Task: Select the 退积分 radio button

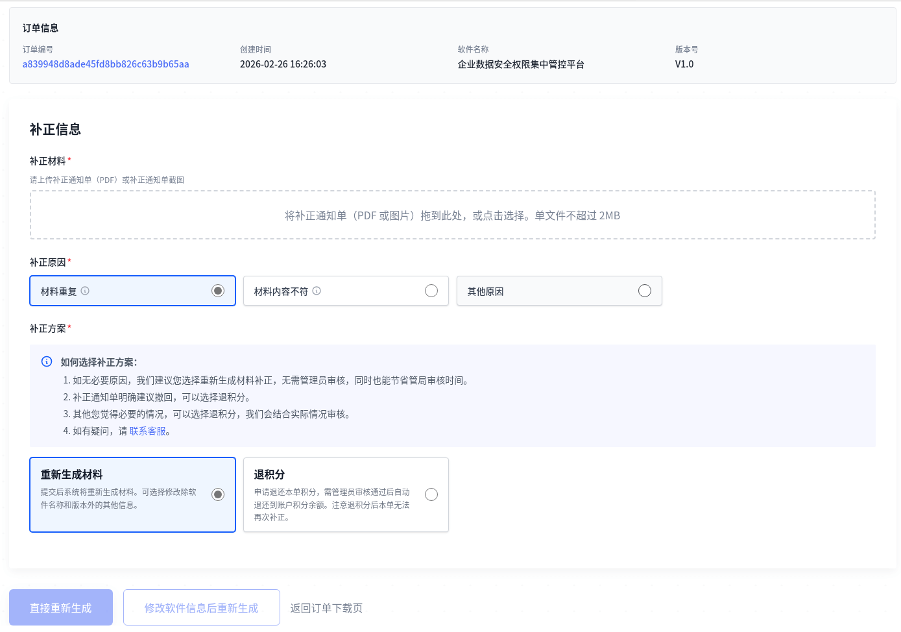Action: click(431, 494)
